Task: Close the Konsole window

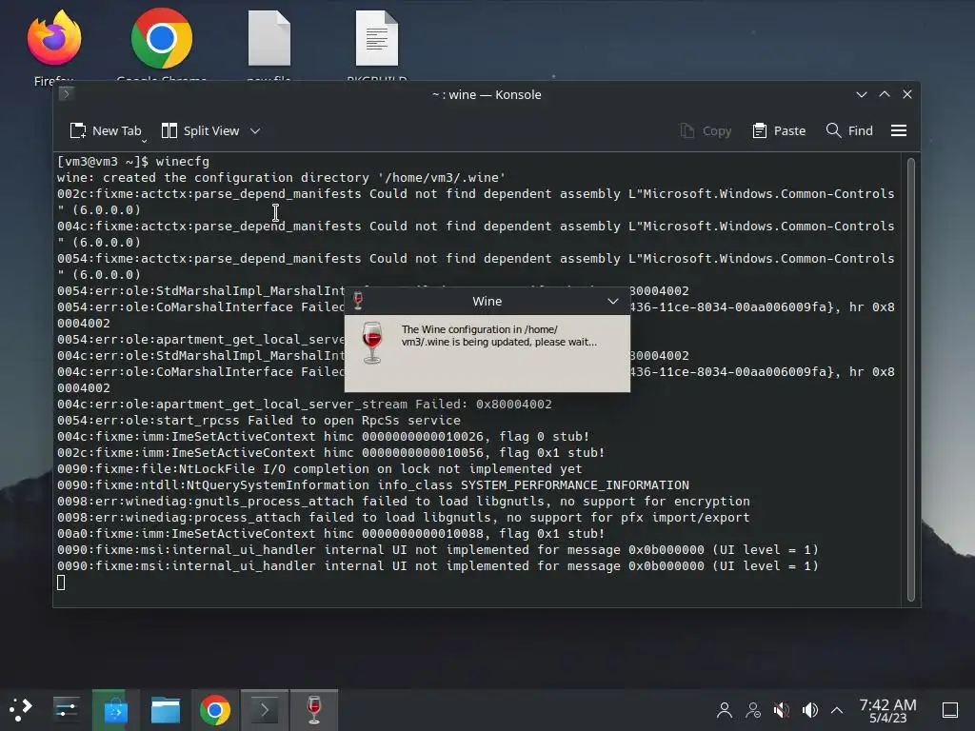Action: coord(907,94)
